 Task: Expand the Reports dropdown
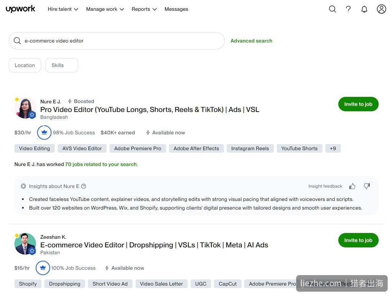tap(144, 9)
